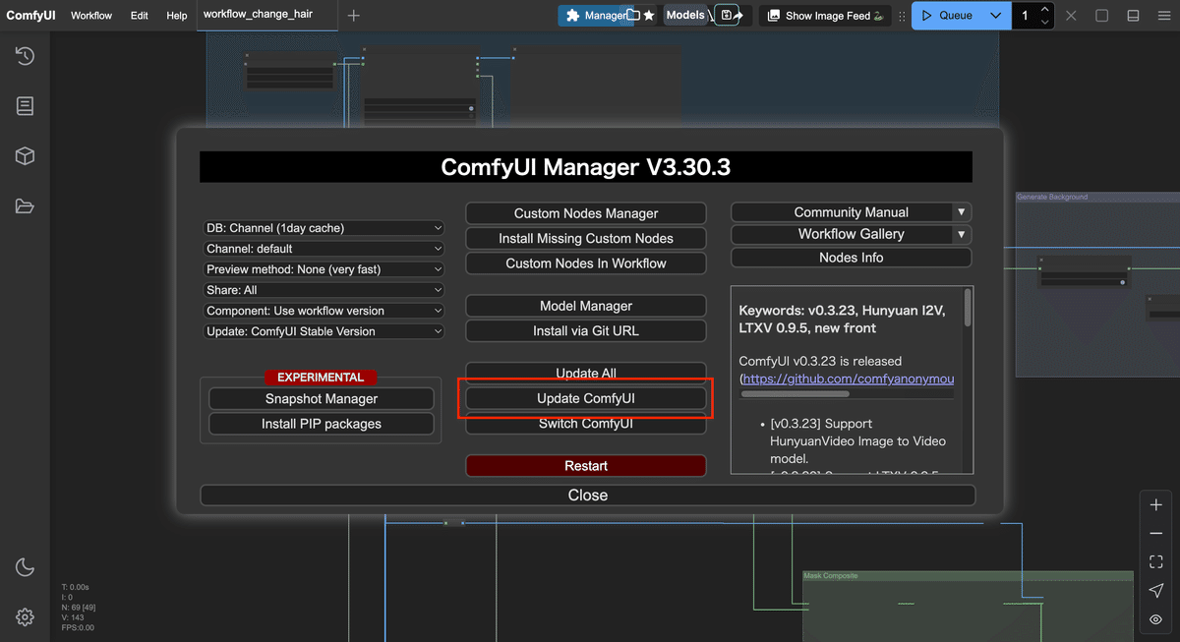Click Switch ComfyUI button
Screen dimensions: 1180x642
pos(586,424)
